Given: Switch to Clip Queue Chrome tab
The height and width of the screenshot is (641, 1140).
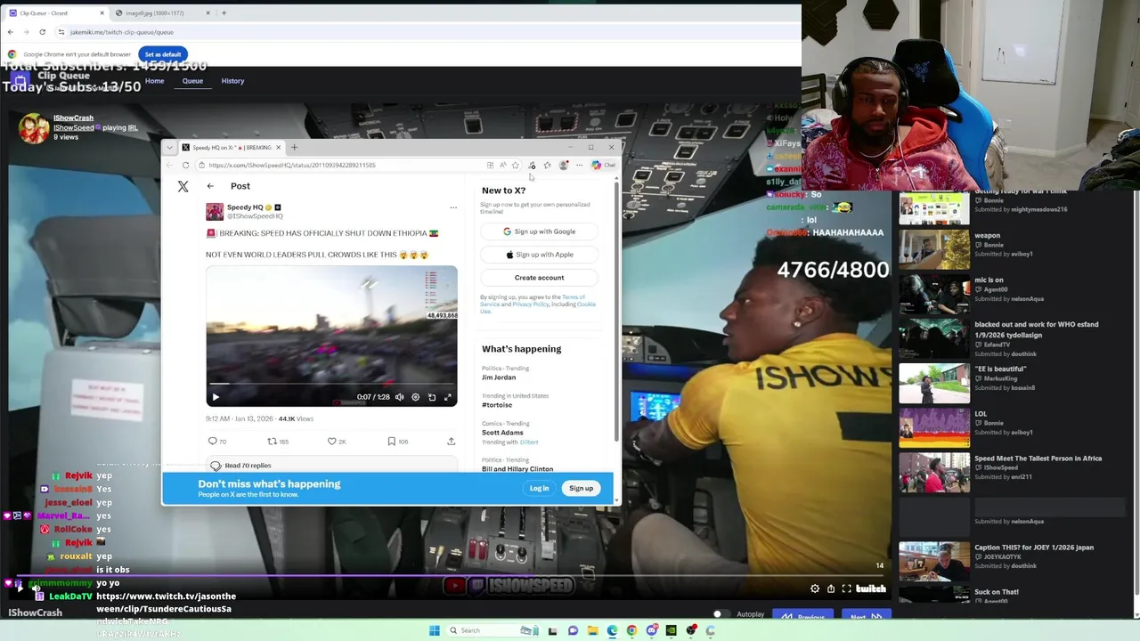Looking at the screenshot, I should (x=55, y=13).
